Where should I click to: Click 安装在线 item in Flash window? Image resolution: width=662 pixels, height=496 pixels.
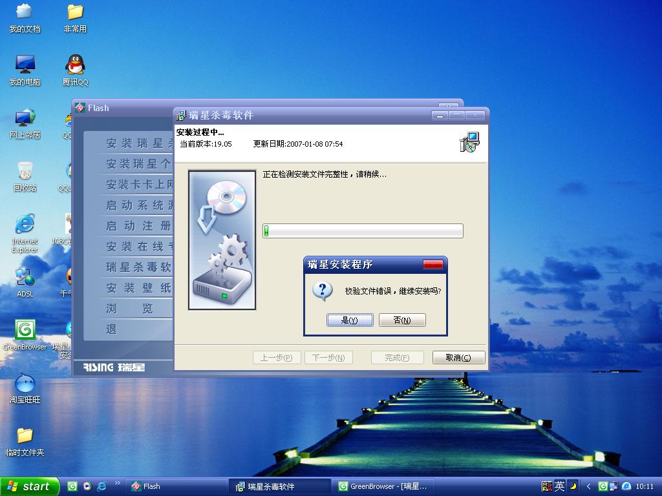140,247
